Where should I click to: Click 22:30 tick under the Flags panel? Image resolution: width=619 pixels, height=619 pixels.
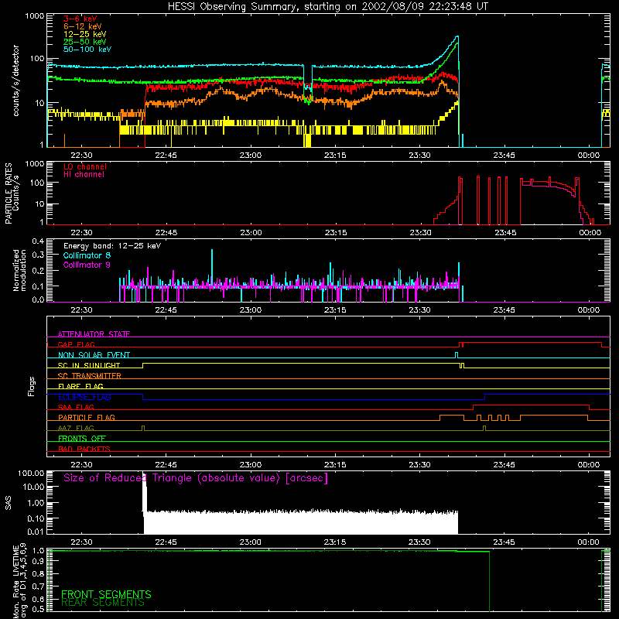[x=81, y=465]
